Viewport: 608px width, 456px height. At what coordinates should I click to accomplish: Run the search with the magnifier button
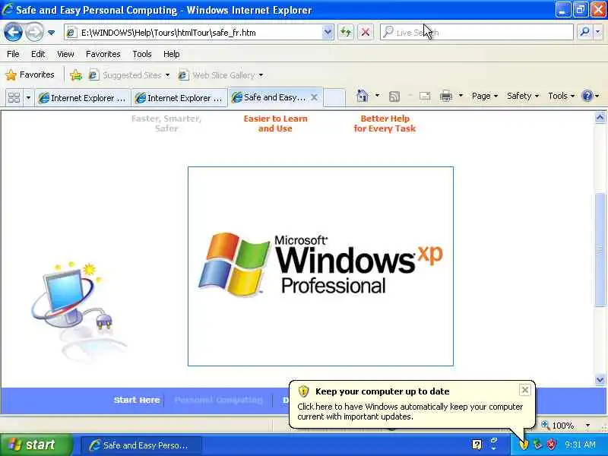(584, 33)
